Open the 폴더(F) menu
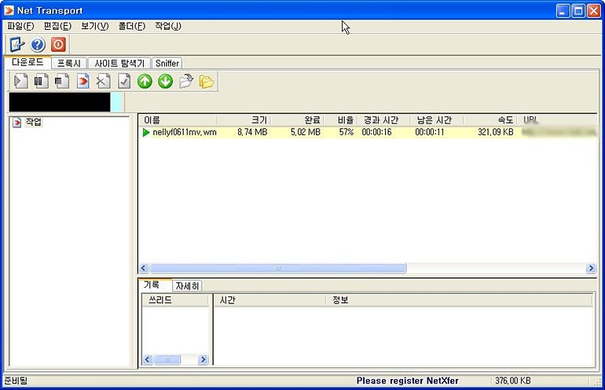Image resolution: width=605 pixels, height=390 pixels. 131,26
